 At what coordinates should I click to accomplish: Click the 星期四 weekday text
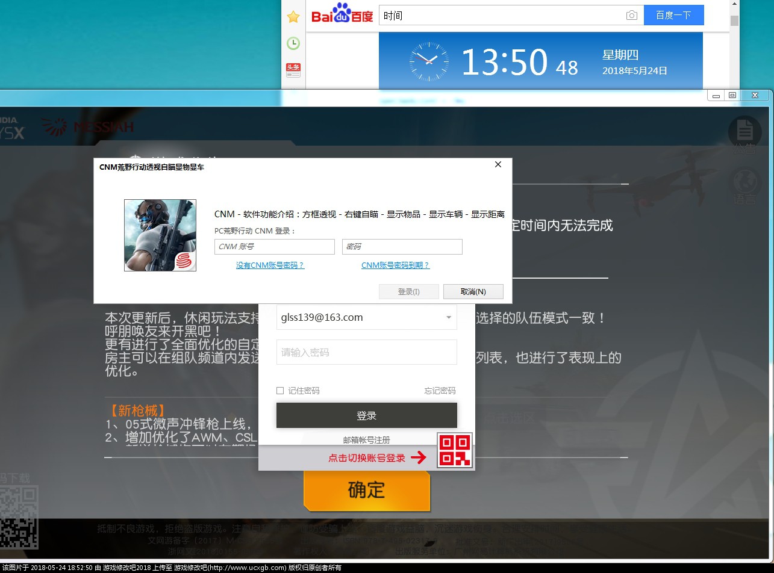[620, 55]
